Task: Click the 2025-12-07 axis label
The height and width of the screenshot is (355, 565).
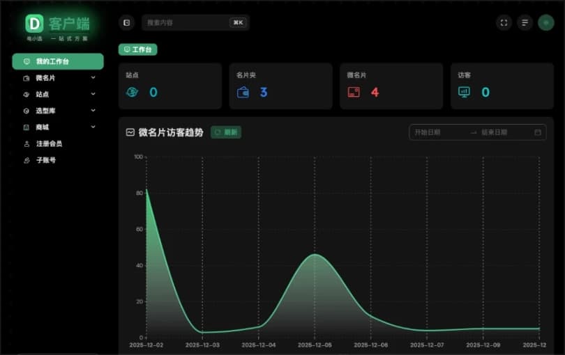Action: pos(427,345)
